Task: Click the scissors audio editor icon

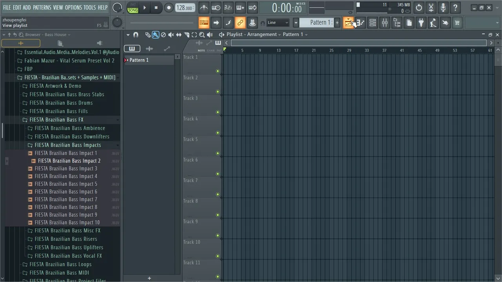Action: 431,7
